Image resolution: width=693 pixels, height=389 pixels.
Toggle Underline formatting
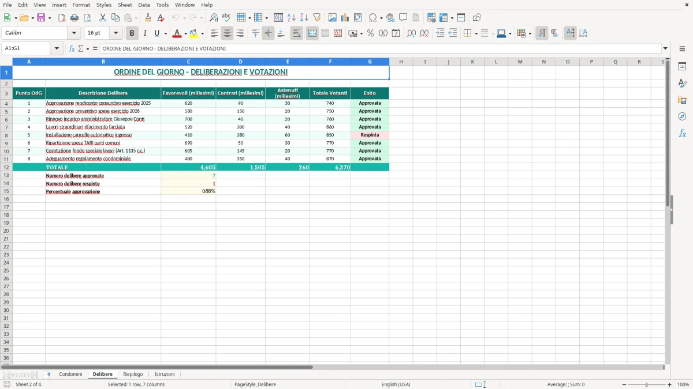pyautogui.click(x=157, y=33)
